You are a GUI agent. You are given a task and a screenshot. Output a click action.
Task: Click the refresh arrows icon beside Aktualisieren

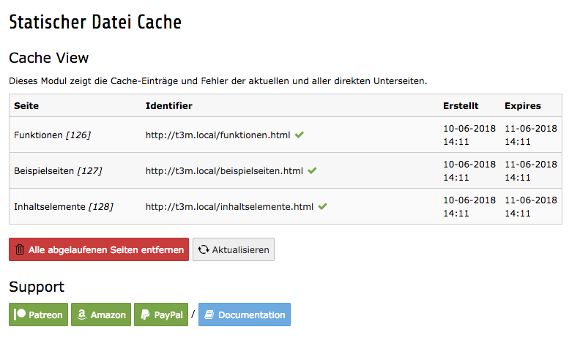(x=204, y=249)
